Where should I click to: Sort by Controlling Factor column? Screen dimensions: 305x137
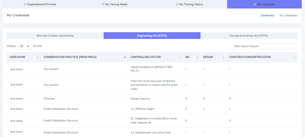(x=179, y=57)
